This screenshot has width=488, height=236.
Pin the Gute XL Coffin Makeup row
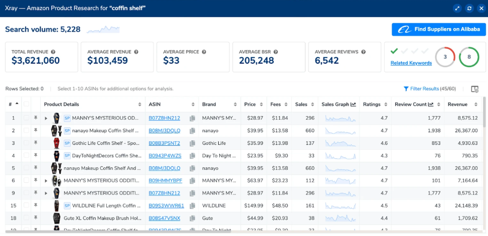(36, 218)
